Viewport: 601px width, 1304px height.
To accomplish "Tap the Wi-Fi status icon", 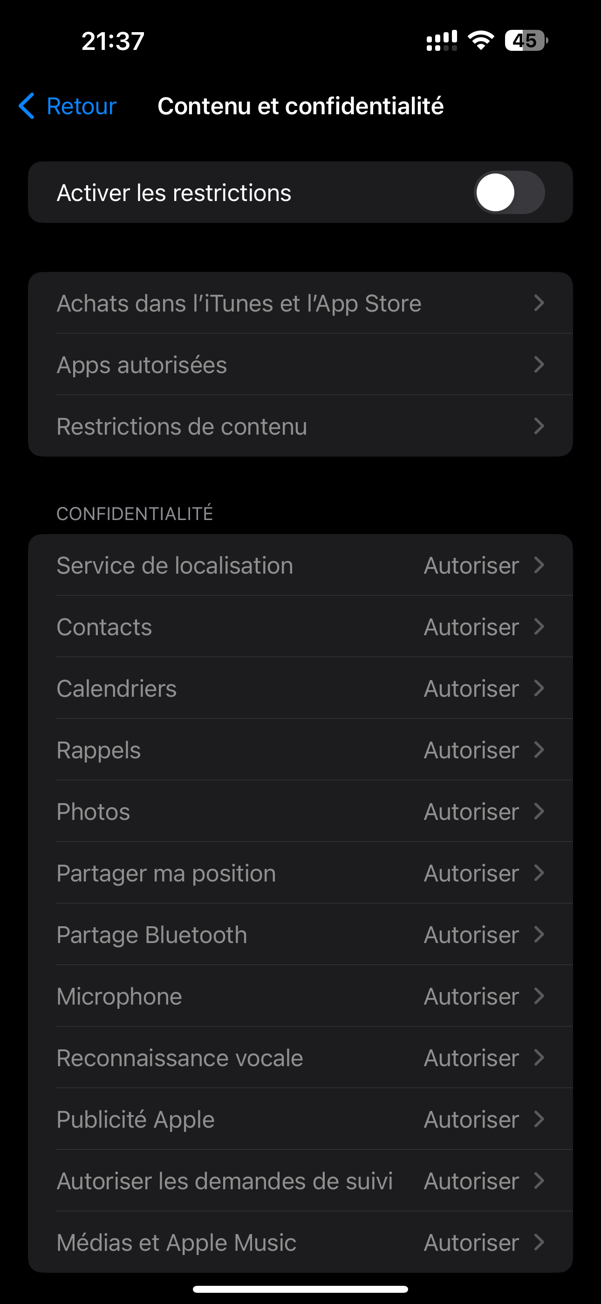I will pos(481,41).
